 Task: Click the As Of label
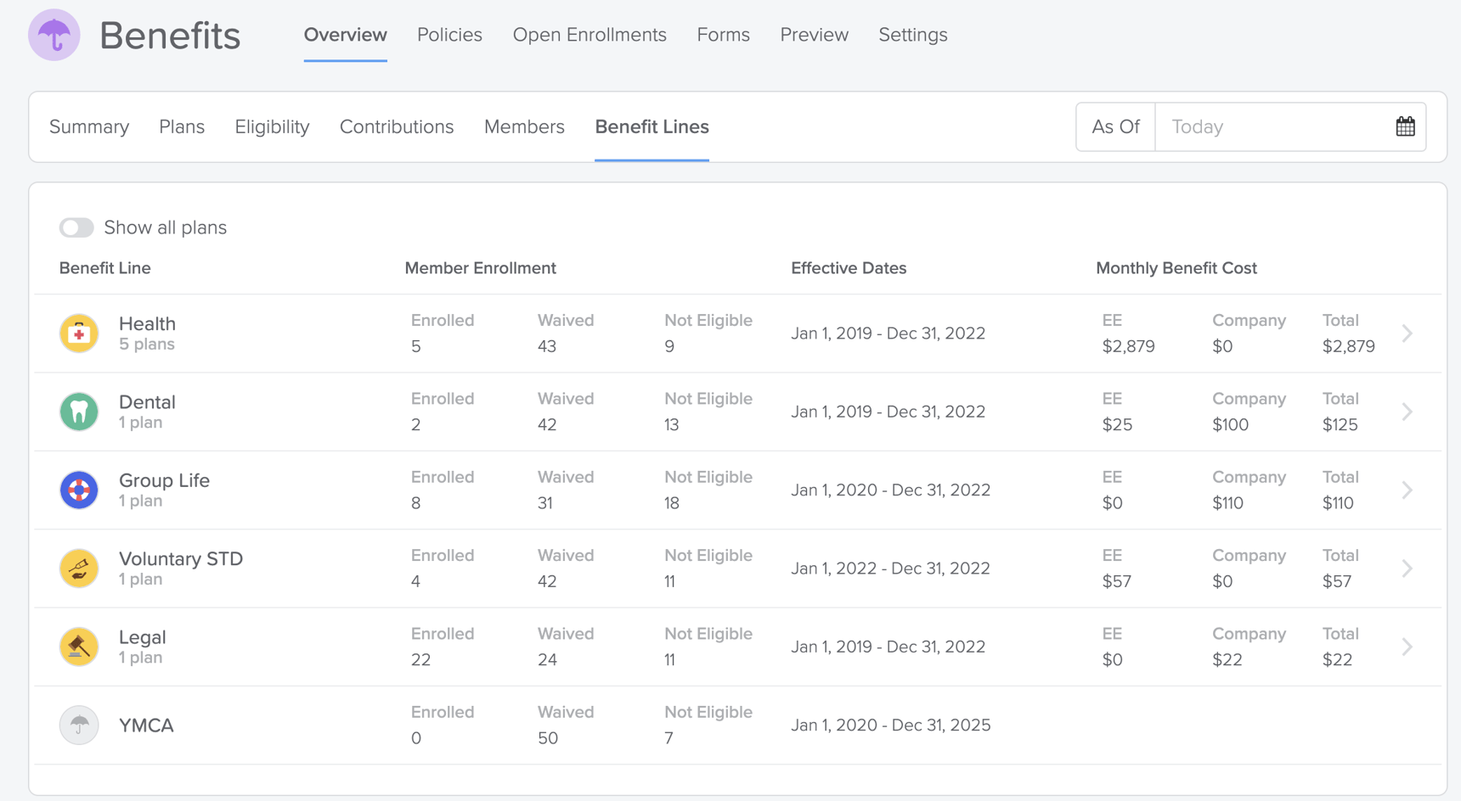[1115, 126]
